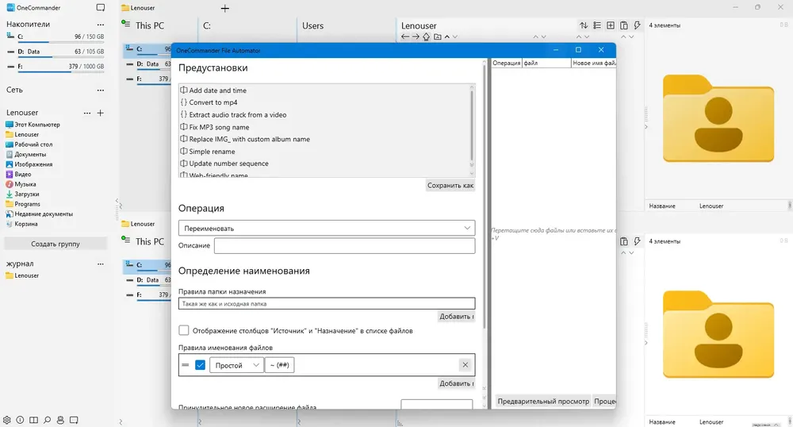
Task: Open Загрузки in favorites
Action: pyautogui.click(x=22, y=194)
